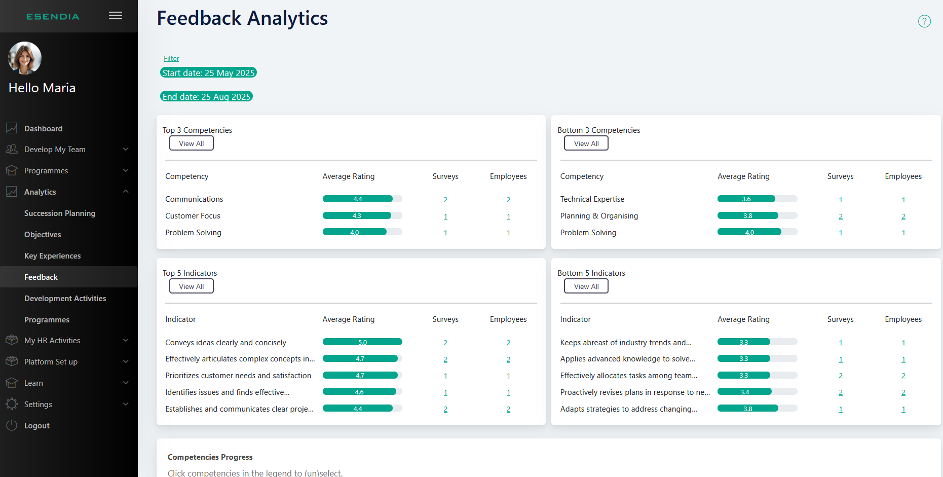The width and height of the screenshot is (943, 477).
Task: Expand the Develop My Team chevron
Action: 126,149
